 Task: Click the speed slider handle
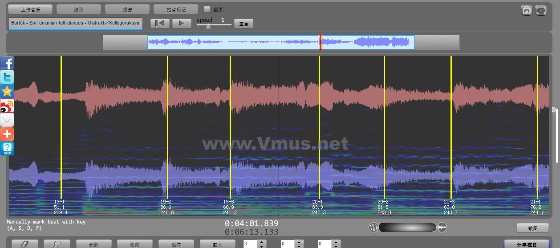[x=208, y=26]
